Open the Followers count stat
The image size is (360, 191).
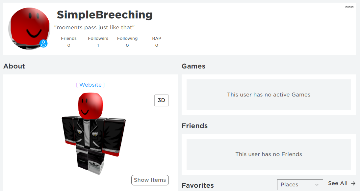(x=98, y=41)
